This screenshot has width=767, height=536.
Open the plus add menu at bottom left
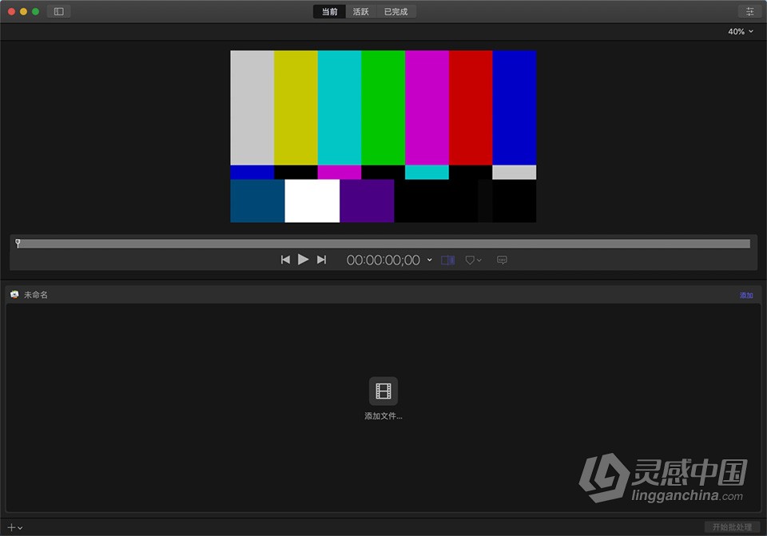14,527
